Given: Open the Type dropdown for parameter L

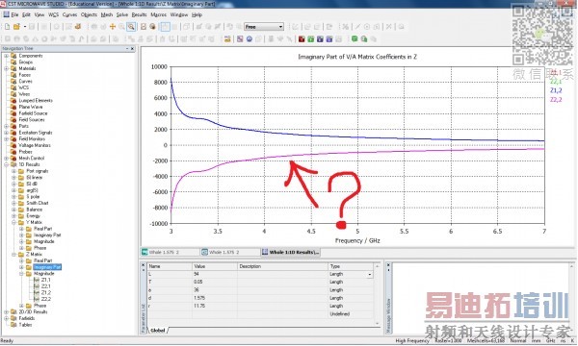Looking at the screenshot, I should (x=369, y=274).
